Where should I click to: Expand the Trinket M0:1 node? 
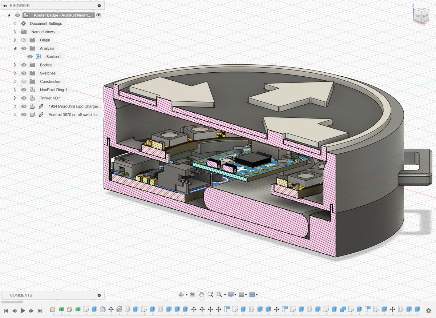pyautogui.click(x=15, y=98)
